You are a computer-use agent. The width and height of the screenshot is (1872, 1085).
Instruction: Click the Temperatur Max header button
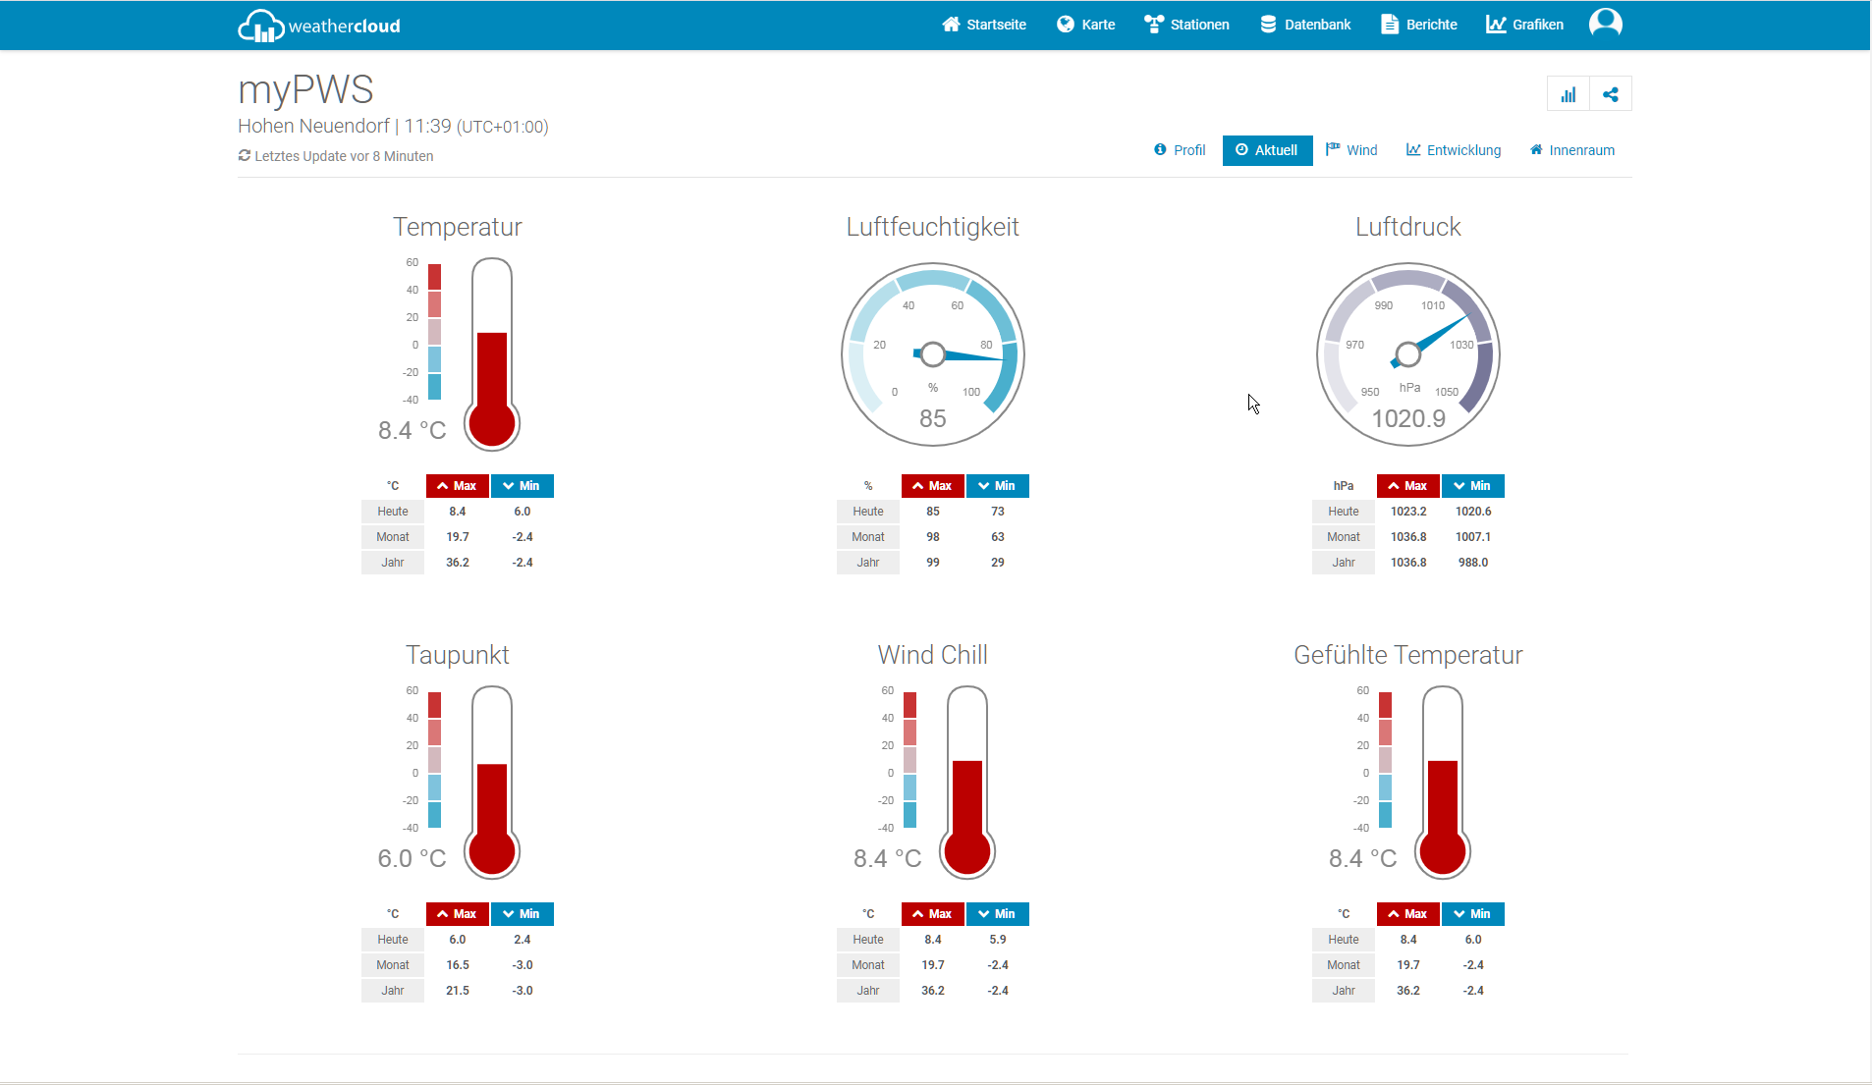click(457, 486)
